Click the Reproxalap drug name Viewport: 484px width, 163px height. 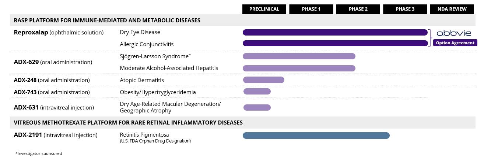click(31, 33)
